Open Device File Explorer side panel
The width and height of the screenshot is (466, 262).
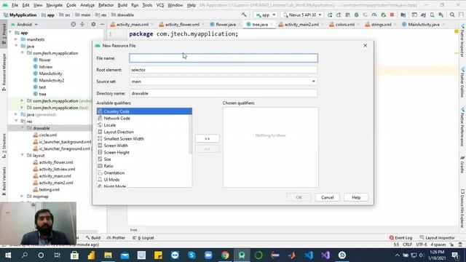(462, 209)
